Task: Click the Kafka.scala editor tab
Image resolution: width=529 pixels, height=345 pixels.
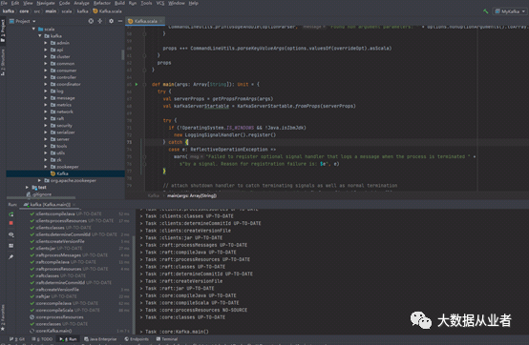Action: point(145,21)
